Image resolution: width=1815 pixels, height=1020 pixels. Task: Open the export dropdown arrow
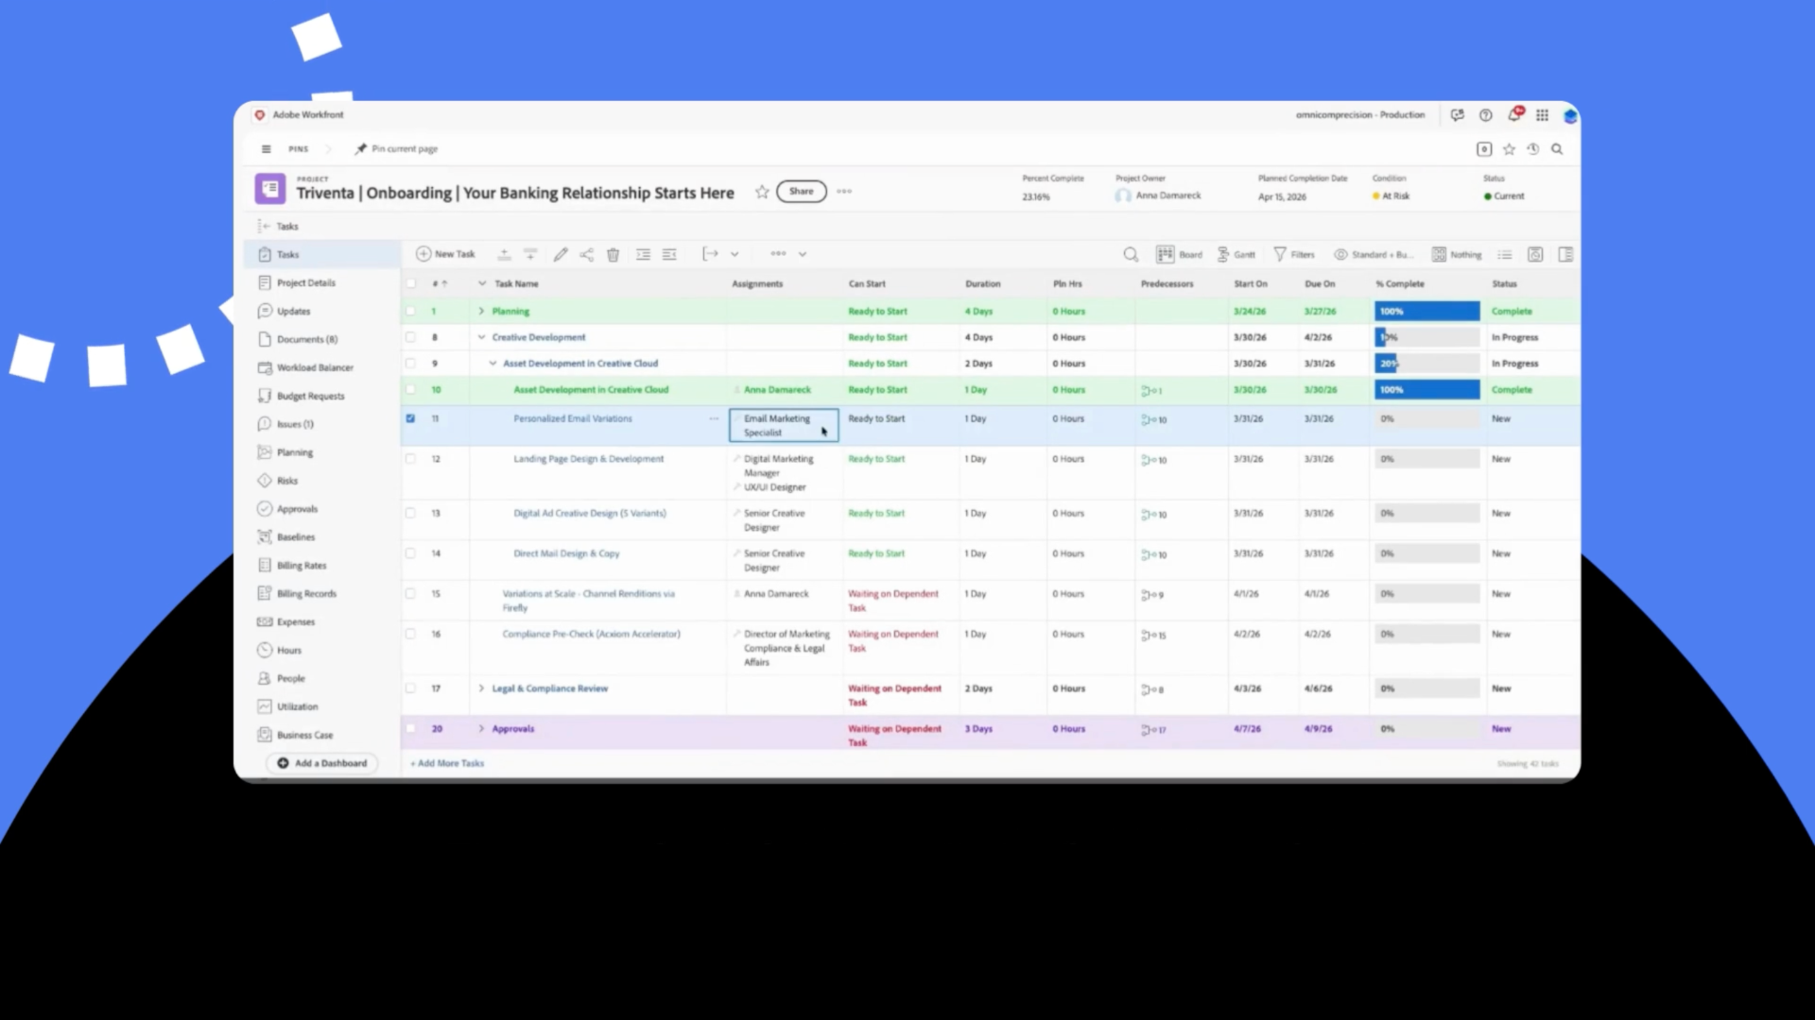pyautogui.click(x=735, y=254)
